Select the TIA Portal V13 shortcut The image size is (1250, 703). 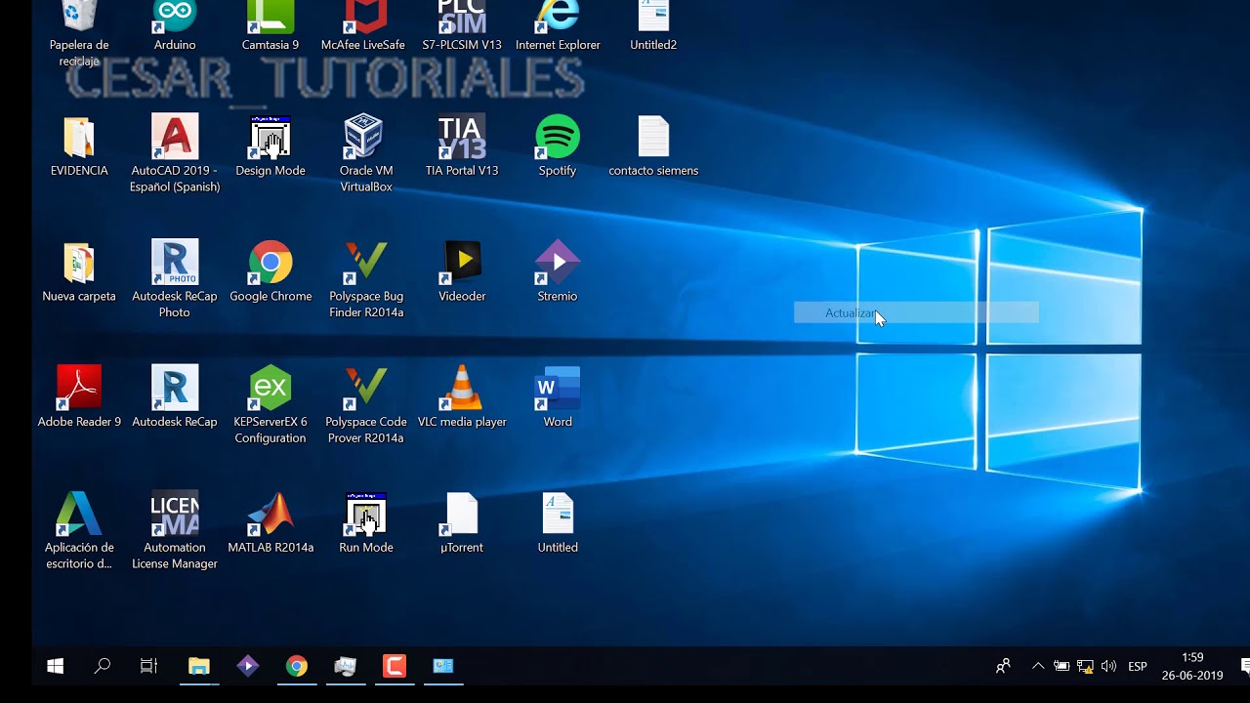tap(462, 146)
